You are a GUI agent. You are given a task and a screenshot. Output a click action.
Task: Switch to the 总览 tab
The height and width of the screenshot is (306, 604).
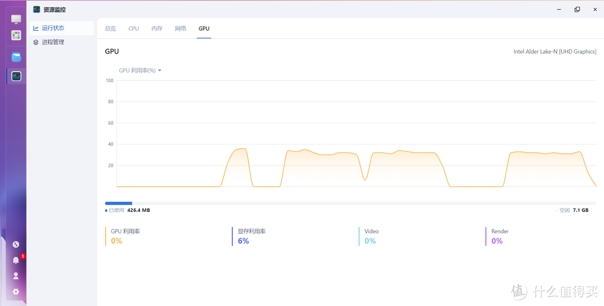click(110, 29)
